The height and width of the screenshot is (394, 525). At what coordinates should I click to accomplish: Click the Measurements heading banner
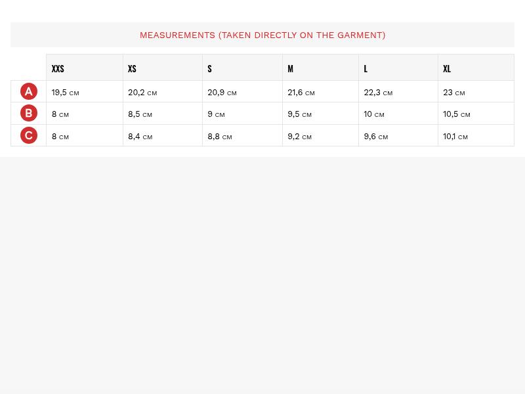point(262,35)
